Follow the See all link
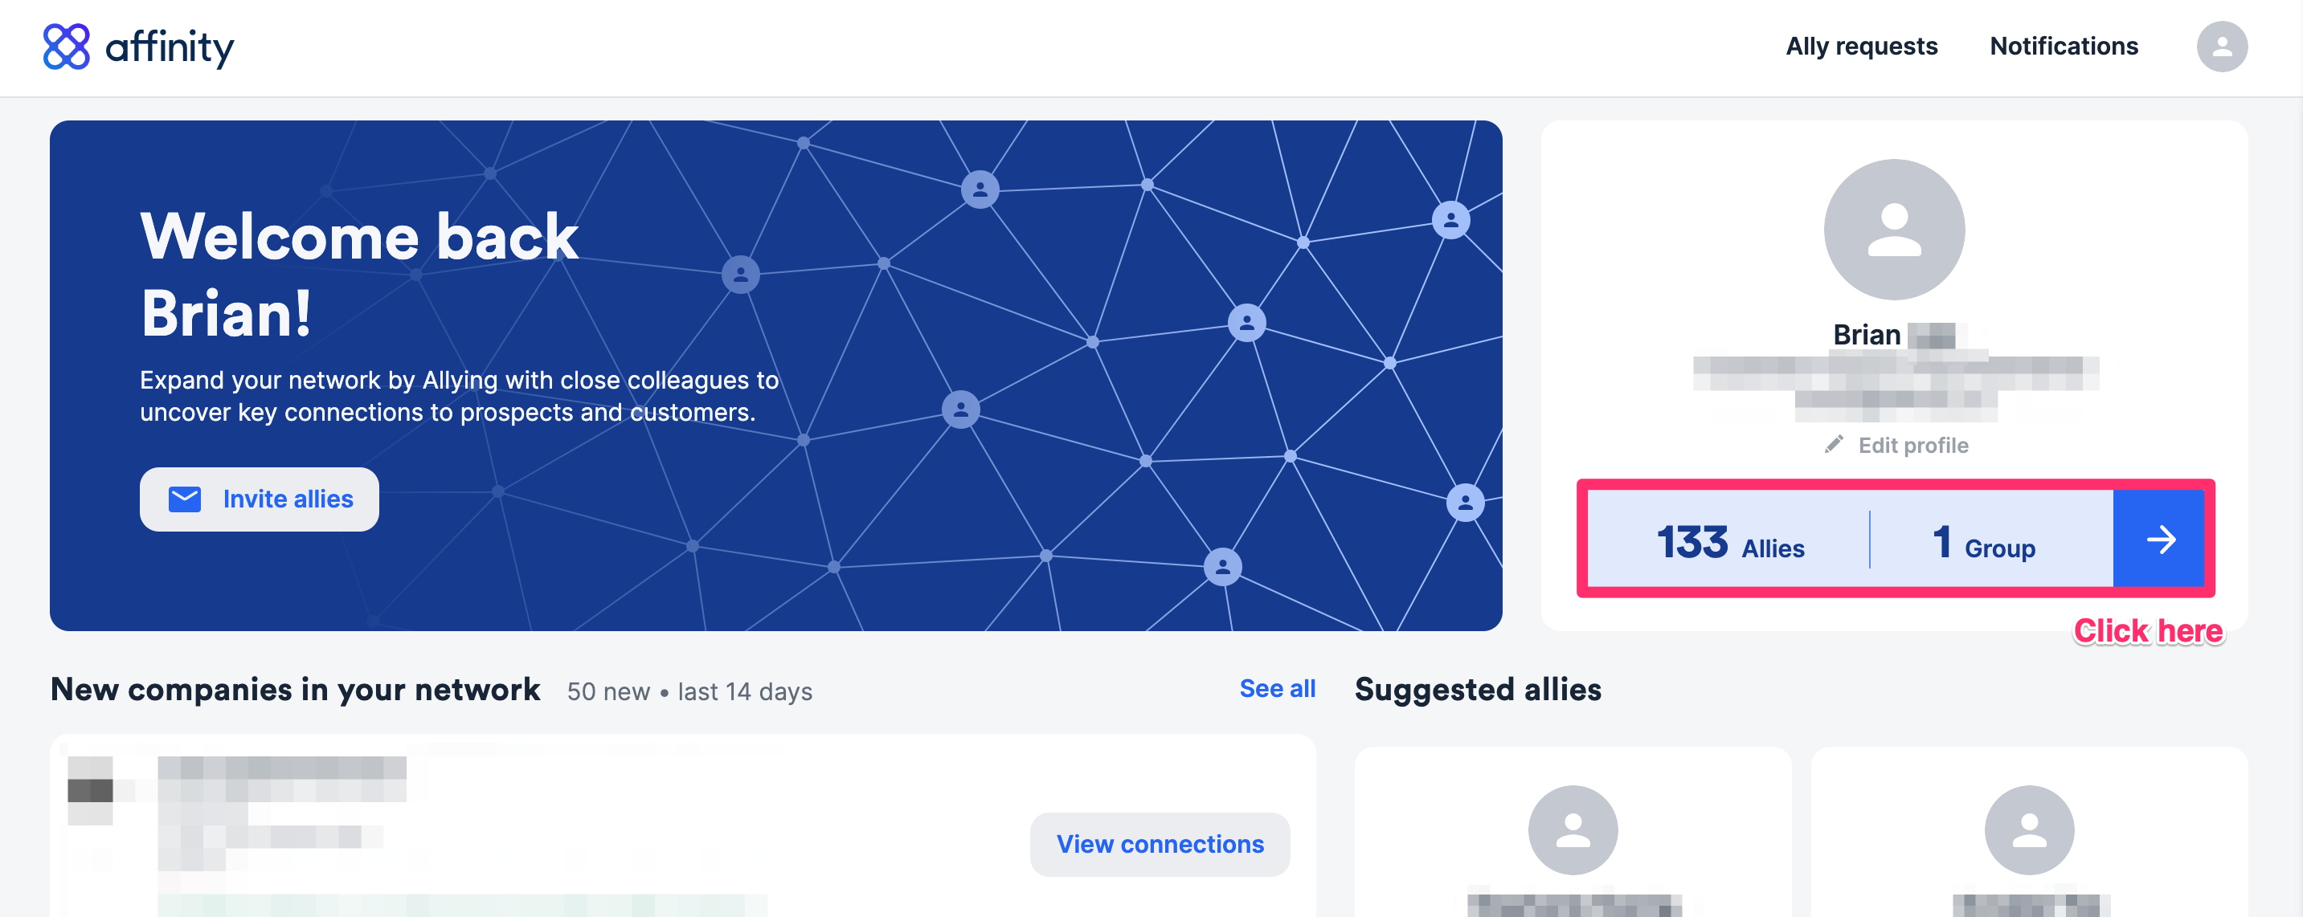 [x=1277, y=688]
